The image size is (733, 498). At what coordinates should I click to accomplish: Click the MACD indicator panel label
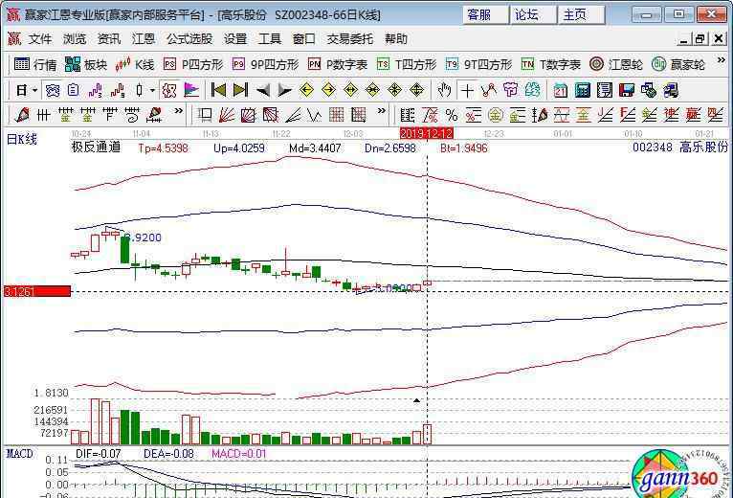click(20, 454)
